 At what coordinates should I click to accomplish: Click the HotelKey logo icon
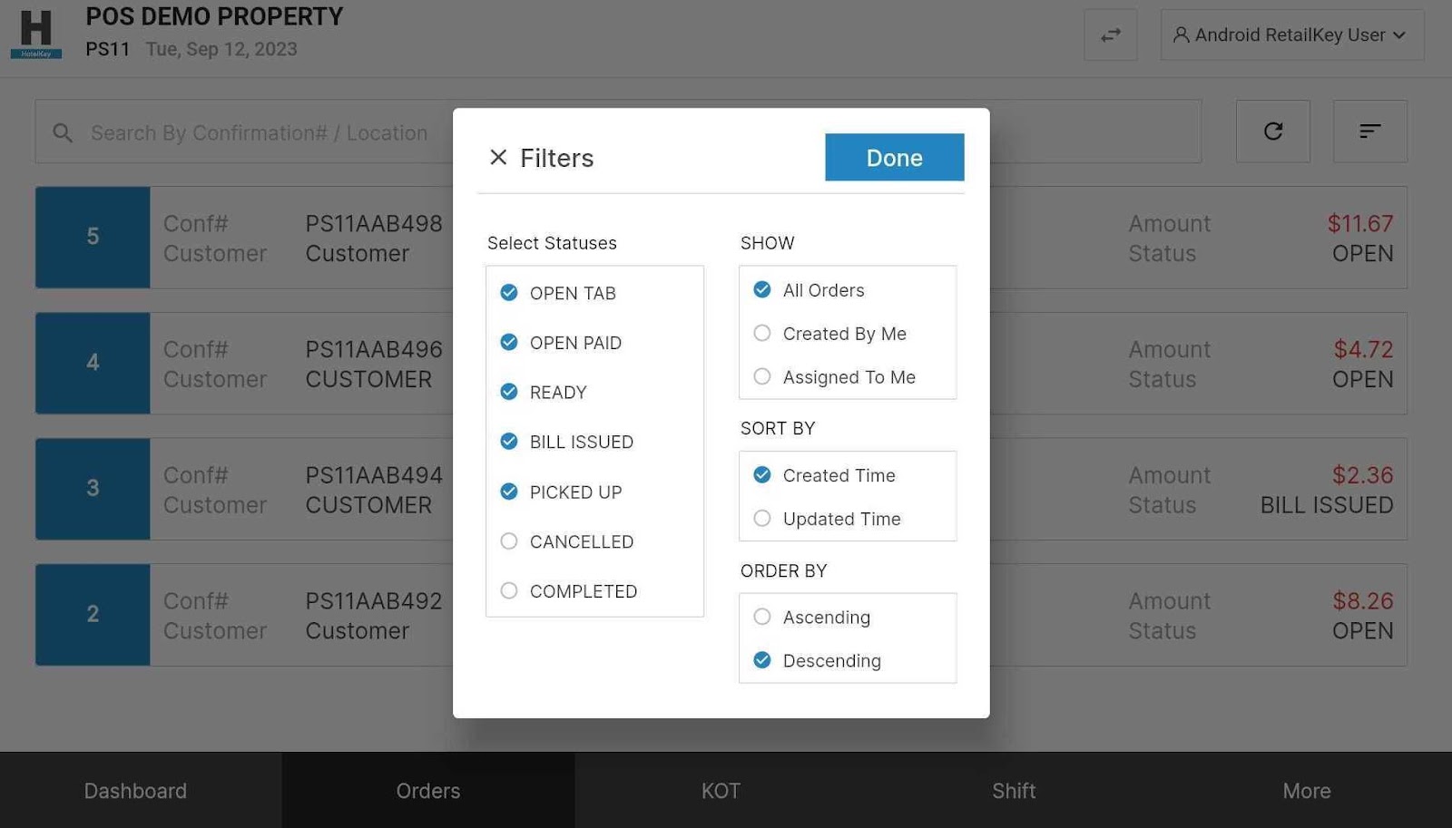point(36,34)
